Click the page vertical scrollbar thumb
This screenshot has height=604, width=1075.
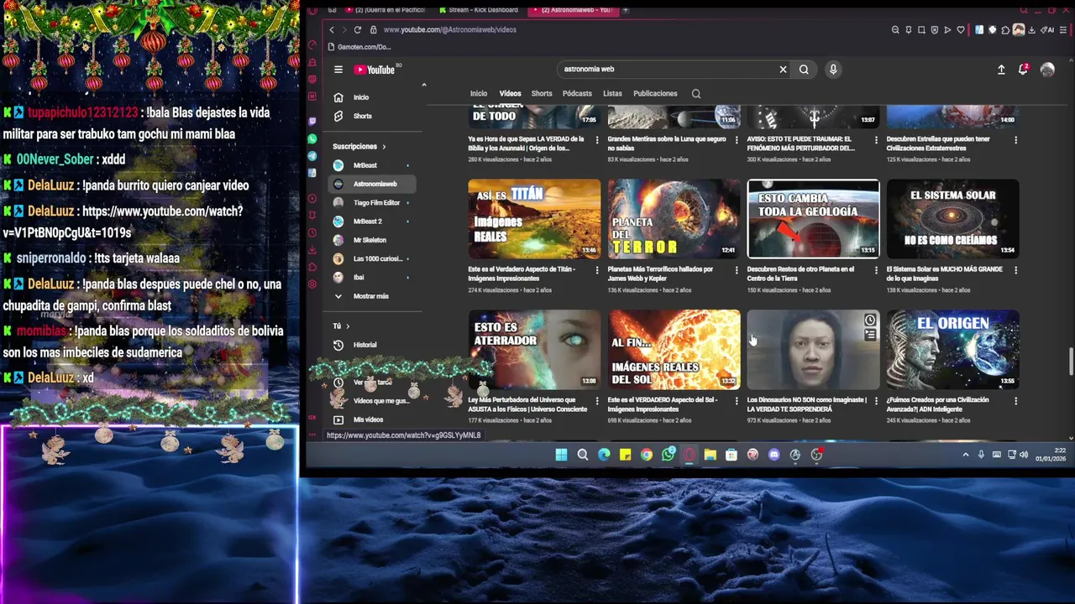click(x=1070, y=362)
